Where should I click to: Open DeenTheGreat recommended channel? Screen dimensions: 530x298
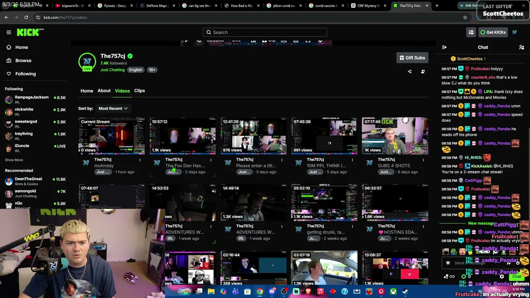[35, 181]
